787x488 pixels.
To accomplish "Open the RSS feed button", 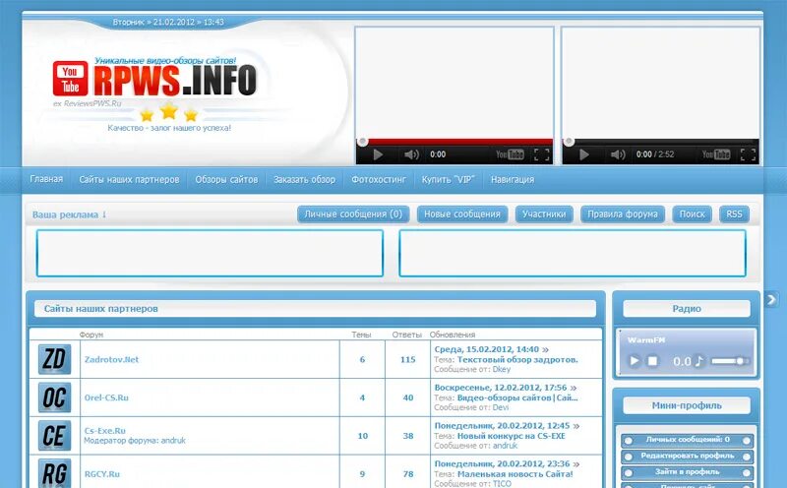I will click(x=734, y=214).
